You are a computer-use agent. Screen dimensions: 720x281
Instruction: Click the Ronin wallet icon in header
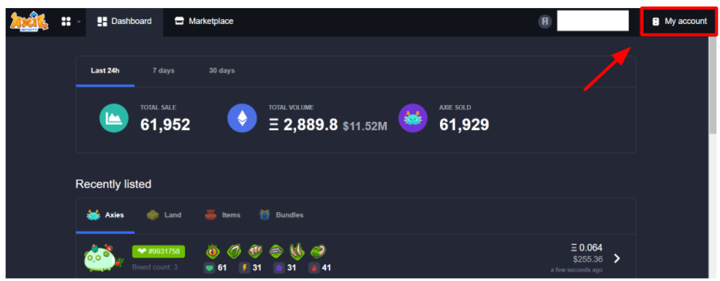click(x=545, y=21)
